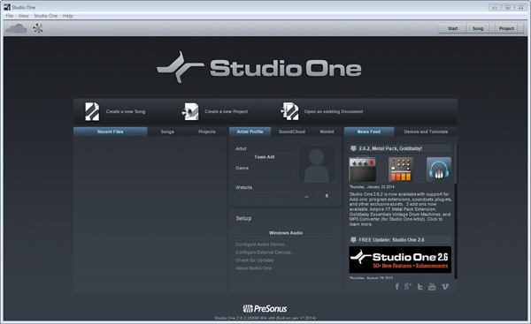
Task: Click the Thursday, January 23 2014 date
Action: click(x=372, y=187)
